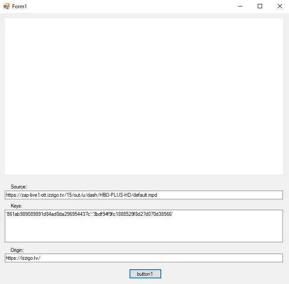Click the Form1 window title text
The image size is (289, 284).
coord(20,7)
